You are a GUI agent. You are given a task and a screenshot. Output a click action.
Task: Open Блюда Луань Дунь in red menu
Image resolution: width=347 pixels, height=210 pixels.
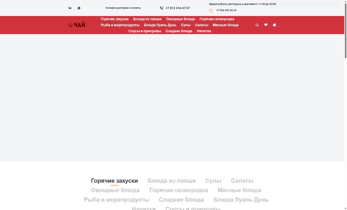pos(160,25)
